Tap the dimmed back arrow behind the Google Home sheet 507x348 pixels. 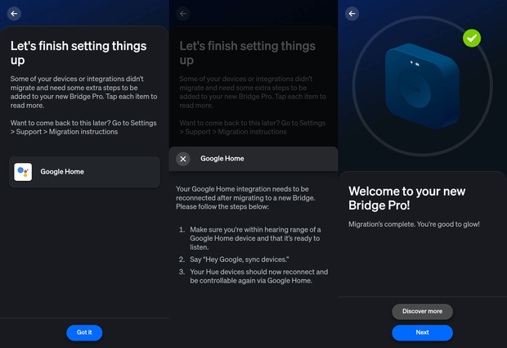[x=183, y=14]
